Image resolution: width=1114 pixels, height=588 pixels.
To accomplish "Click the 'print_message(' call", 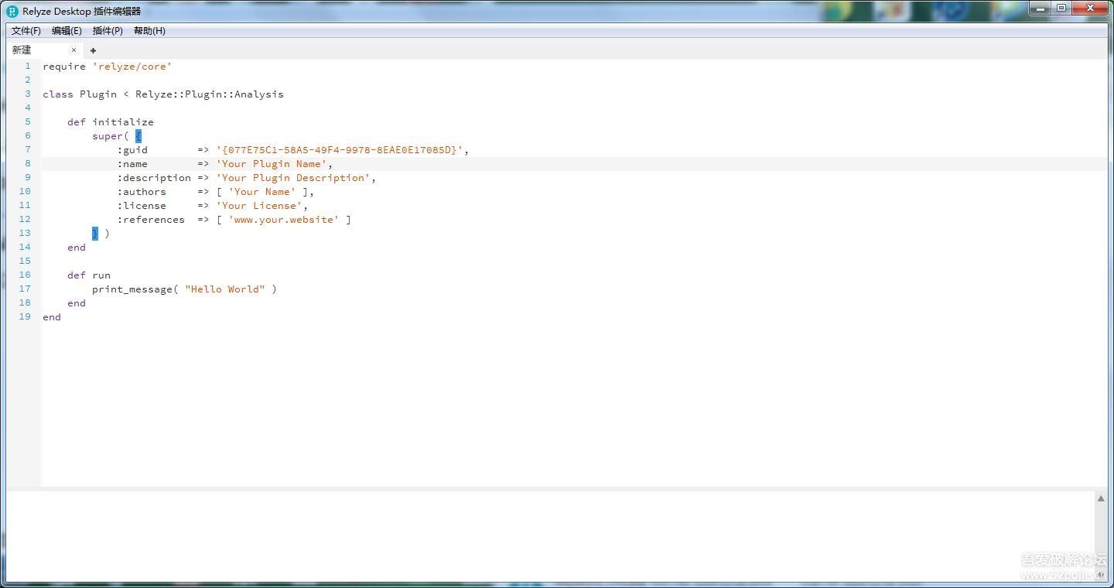I will pyautogui.click(x=135, y=289).
